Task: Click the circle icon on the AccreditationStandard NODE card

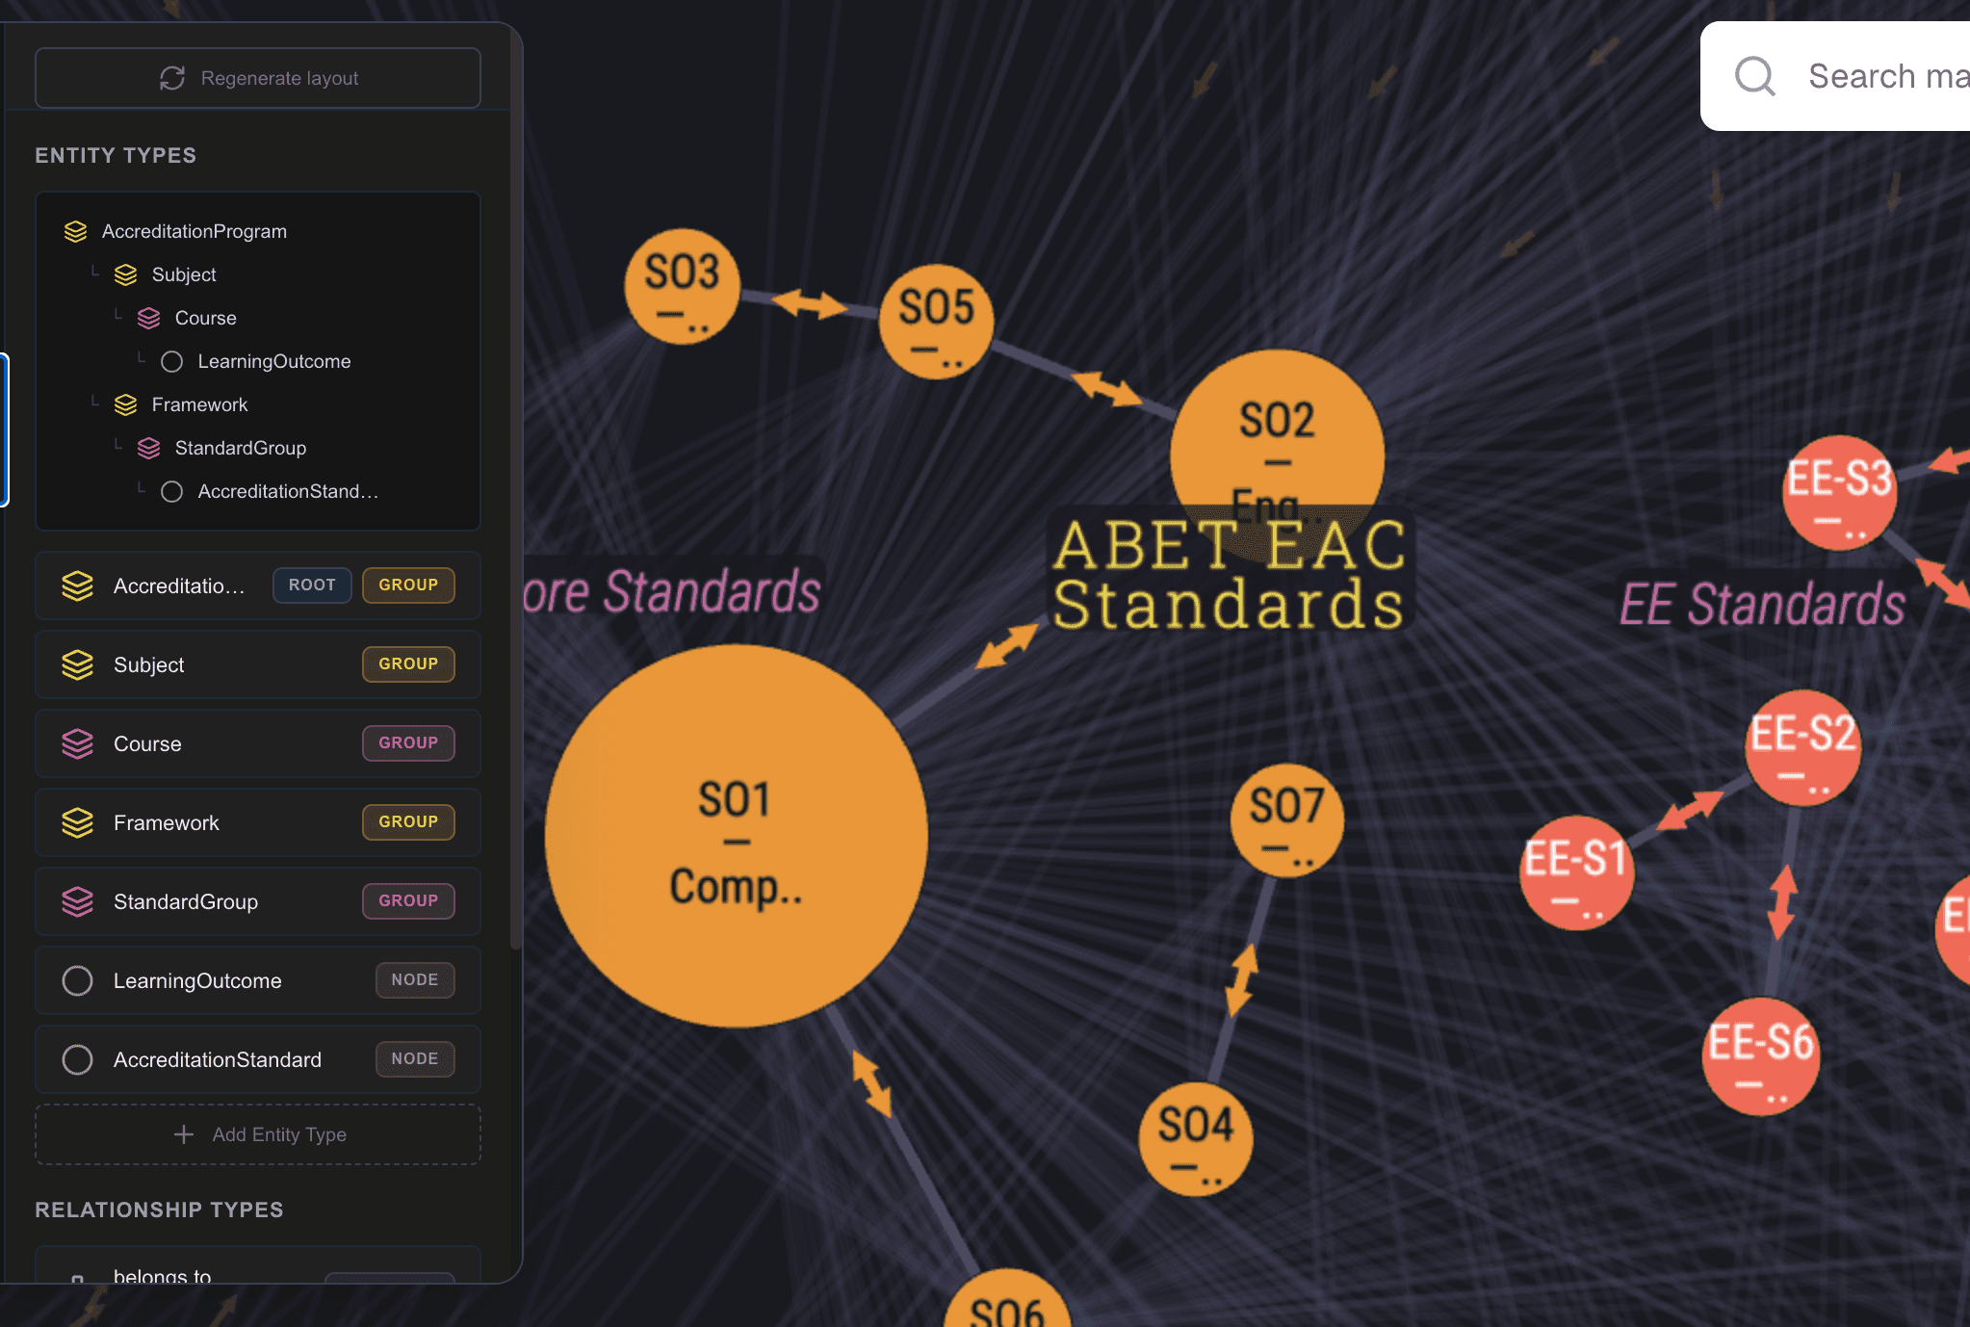Action: pos(77,1059)
